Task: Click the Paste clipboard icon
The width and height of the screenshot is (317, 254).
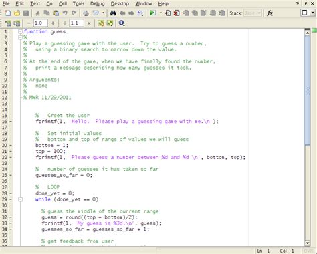Action: [x=56, y=13]
